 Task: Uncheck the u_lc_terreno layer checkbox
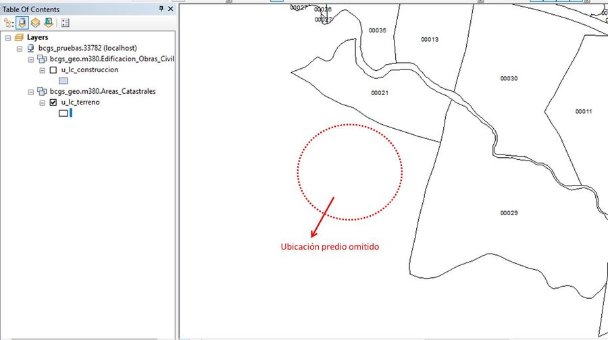[x=53, y=103]
